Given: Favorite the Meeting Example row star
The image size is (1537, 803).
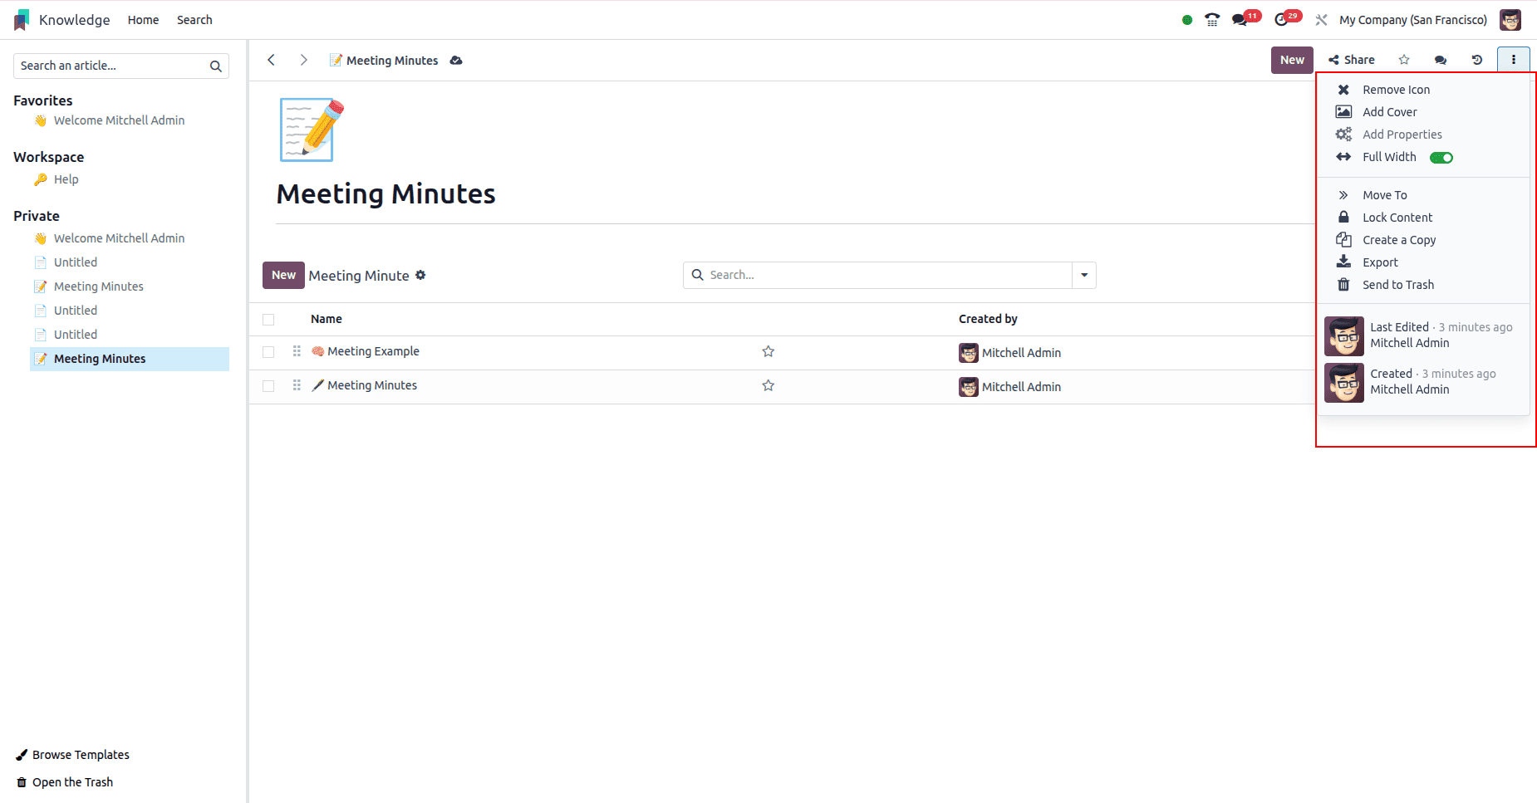Looking at the screenshot, I should pyautogui.click(x=768, y=352).
